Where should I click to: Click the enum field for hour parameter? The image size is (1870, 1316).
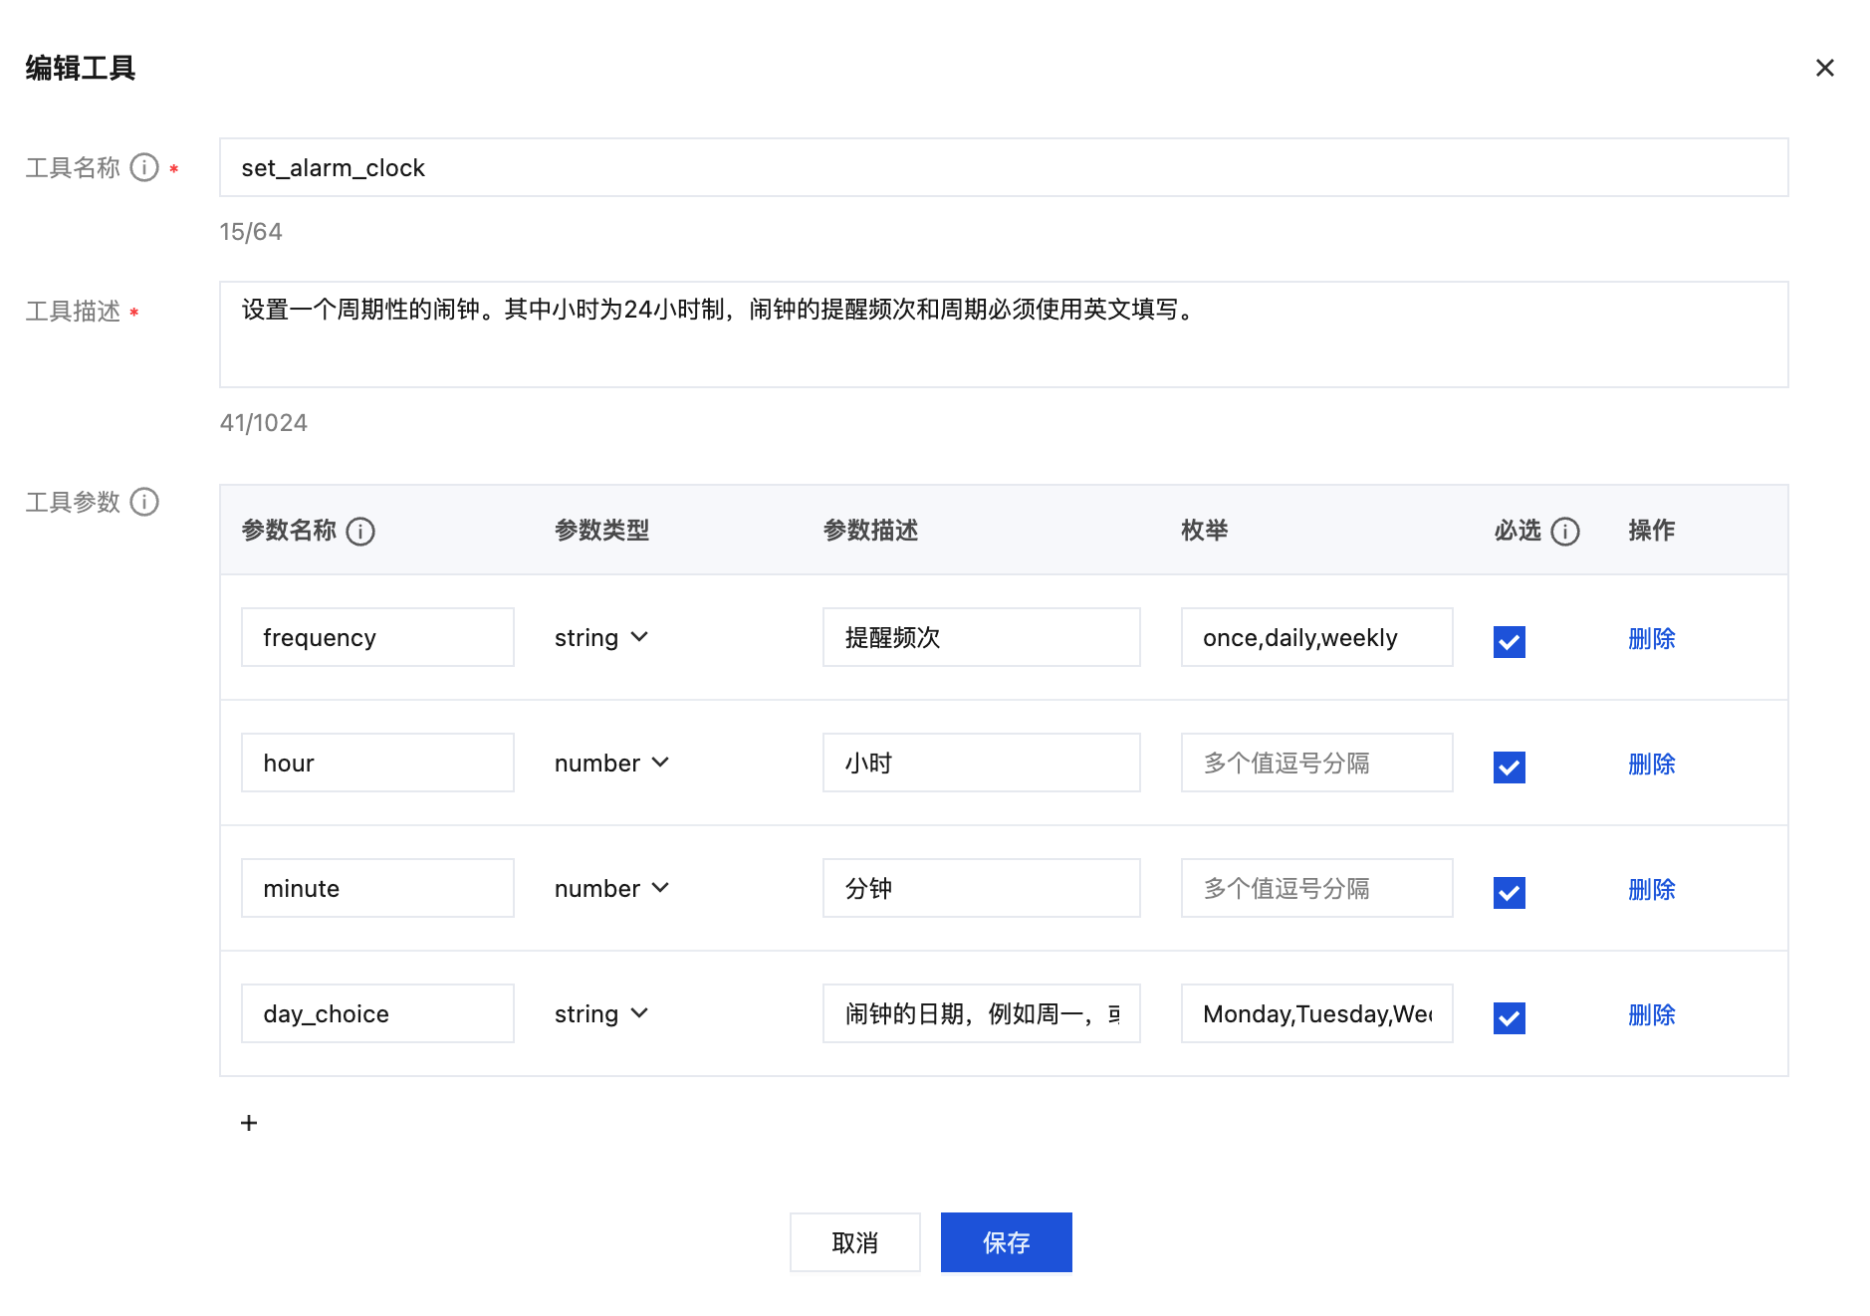point(1316,763)
